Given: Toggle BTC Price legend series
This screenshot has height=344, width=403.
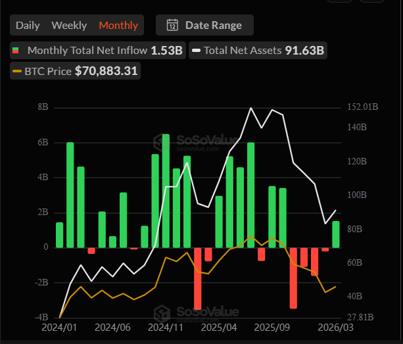Looking at the screenshot, I should pyautogui.click(x=75, y=71).
